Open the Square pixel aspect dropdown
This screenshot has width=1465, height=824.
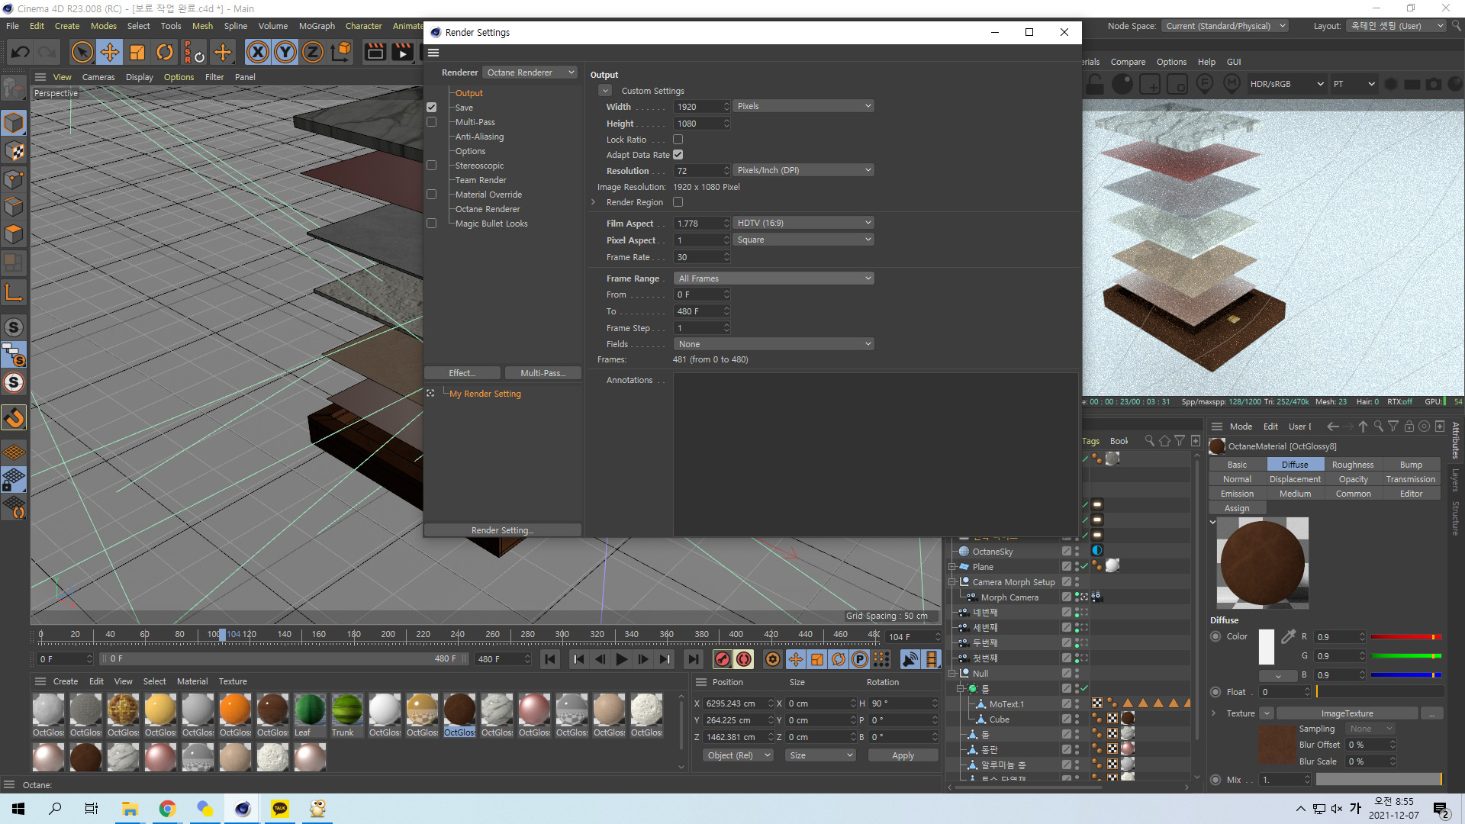pyautogui.click(x=803, y=240)
